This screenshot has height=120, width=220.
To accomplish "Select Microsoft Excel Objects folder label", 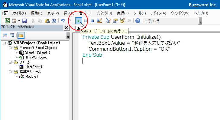I will pyautogui.click(x=38, y=48).
